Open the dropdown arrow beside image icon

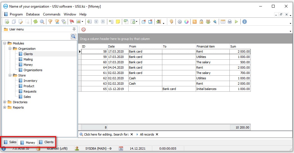coord(82,22)
